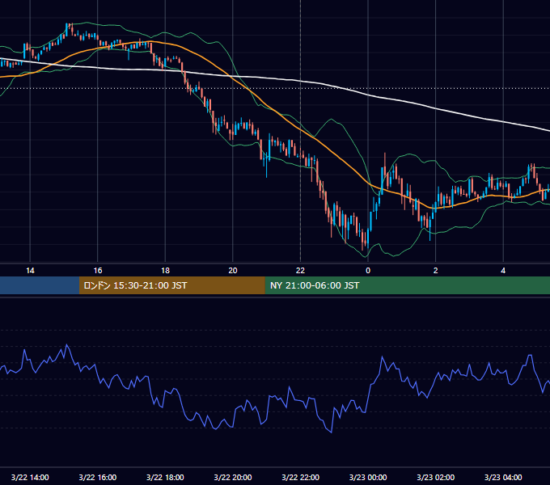The image size is (550, 485).
Task: Click the 14 hour label on price chart axis
Action: 30,271
